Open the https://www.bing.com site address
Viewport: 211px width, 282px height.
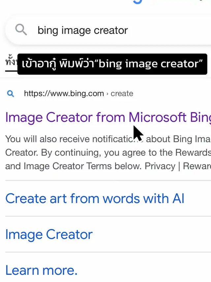(64, 94)
